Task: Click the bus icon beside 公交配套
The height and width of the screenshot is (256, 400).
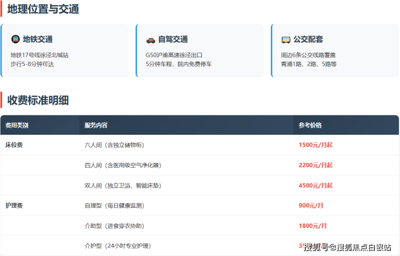Action: click(x=285, y=40)
